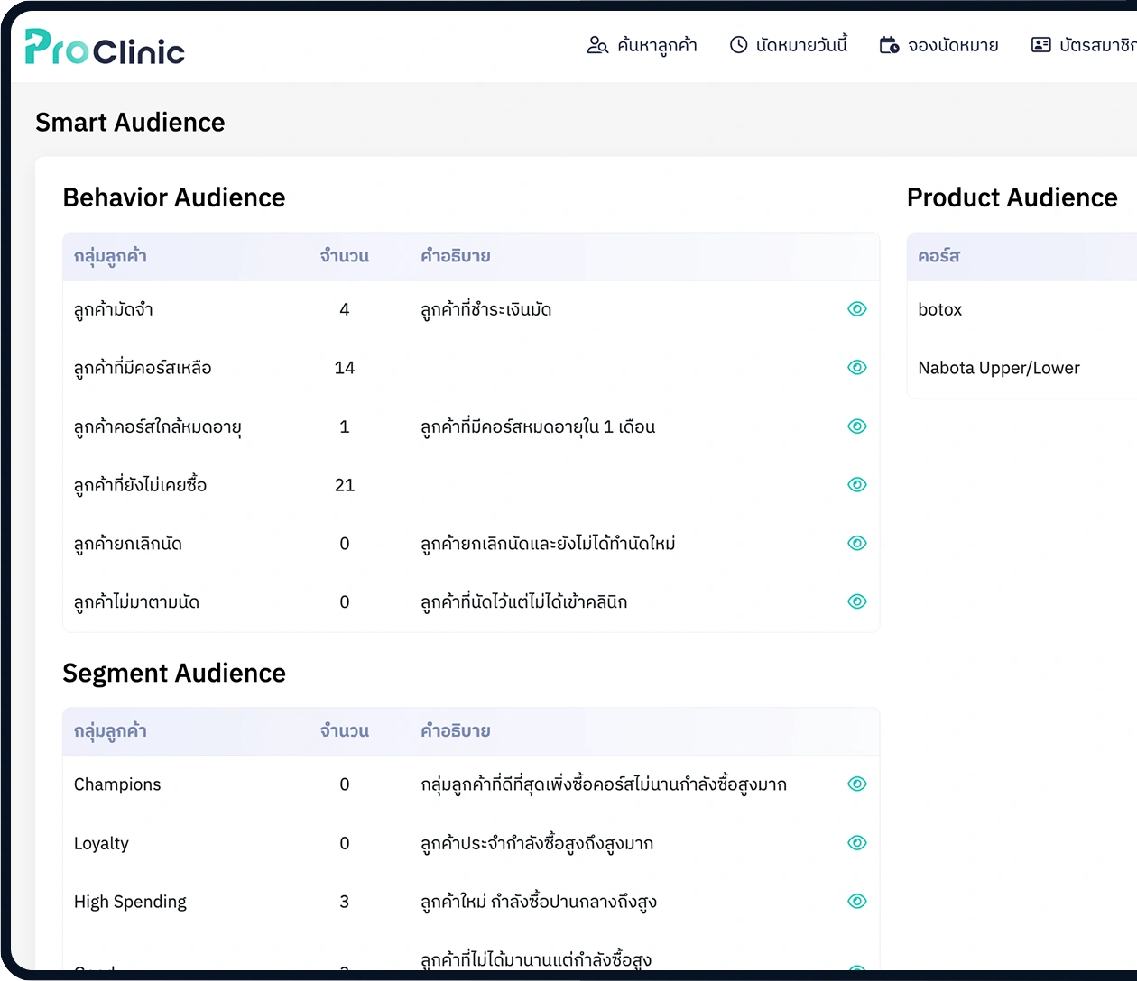Open Champions segment eye icon
This screenshot has width=1137, height=981.
pos(856,784)
